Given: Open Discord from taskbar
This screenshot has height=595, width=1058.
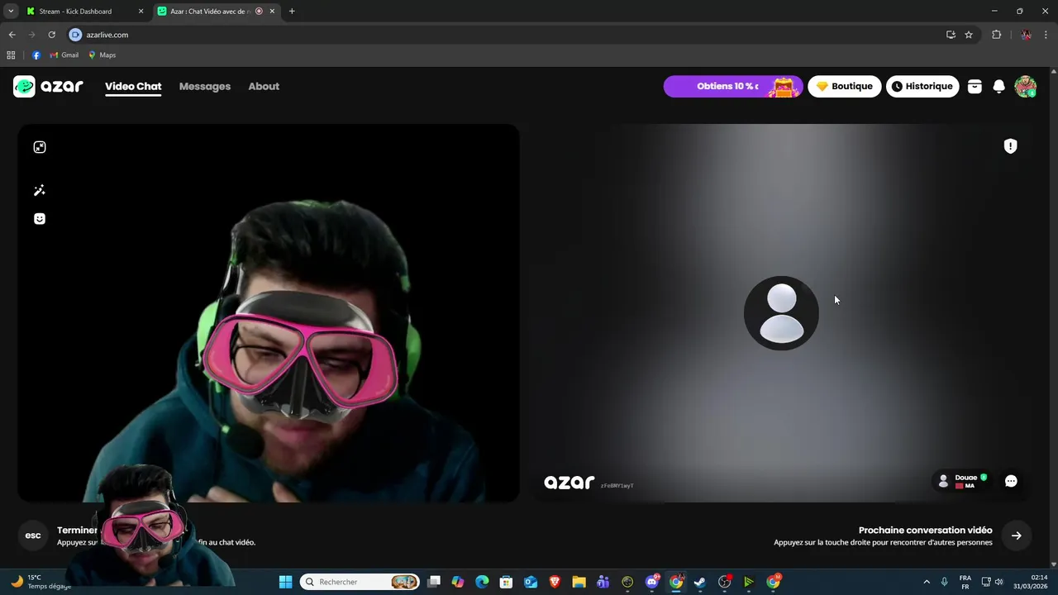Looking at the screenshot, I should pos(652,582).
